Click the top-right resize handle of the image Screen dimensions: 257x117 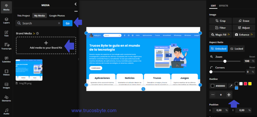point(200,33)
